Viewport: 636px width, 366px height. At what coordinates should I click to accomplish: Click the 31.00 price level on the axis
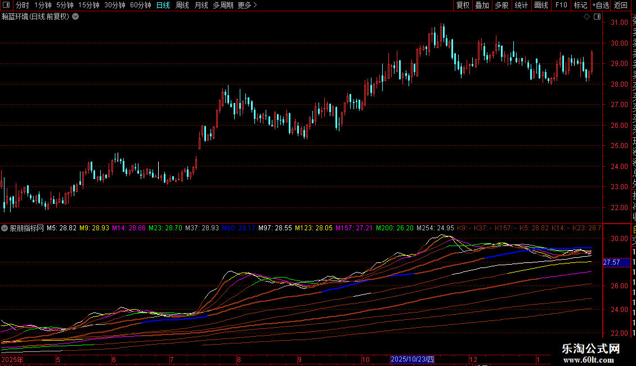coord(619,23)
